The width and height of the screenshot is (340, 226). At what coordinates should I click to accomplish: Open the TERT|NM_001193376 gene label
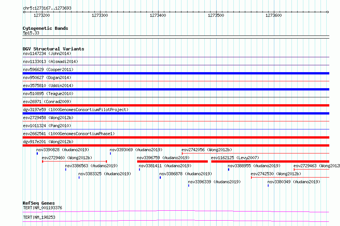pyautogui.click(x=42, y=208)
